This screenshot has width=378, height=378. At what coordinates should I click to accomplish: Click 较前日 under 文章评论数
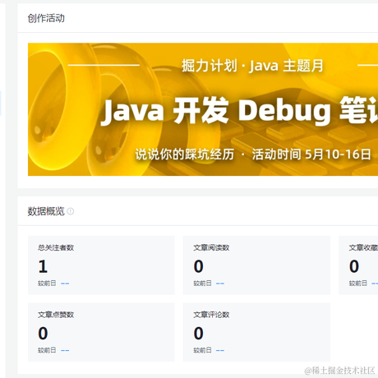click(202, 350)
